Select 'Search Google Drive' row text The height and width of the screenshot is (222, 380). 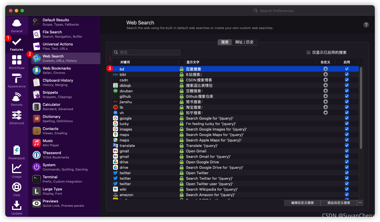click(215, 167)
